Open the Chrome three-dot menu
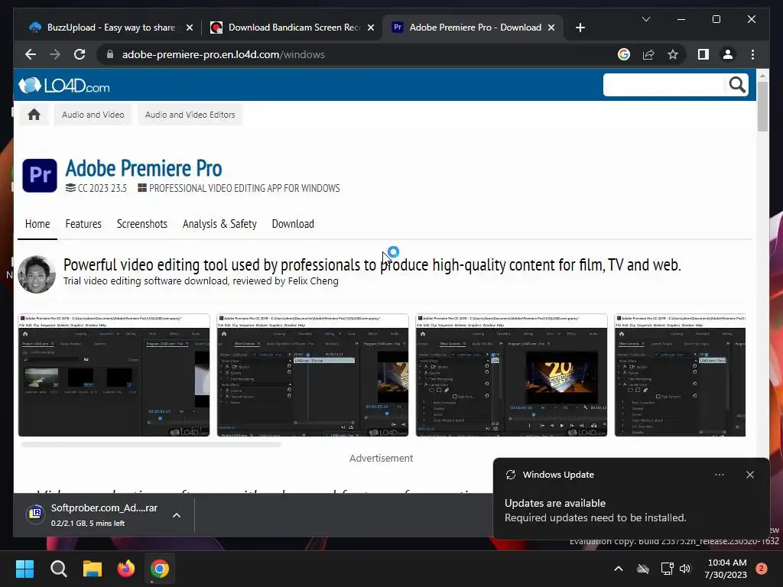The height and width of the screenshot is (587, 783). (752, 54)
